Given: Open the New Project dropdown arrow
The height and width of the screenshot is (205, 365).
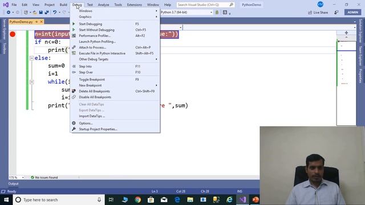Looking at the screenshot, I should (30, 13).
